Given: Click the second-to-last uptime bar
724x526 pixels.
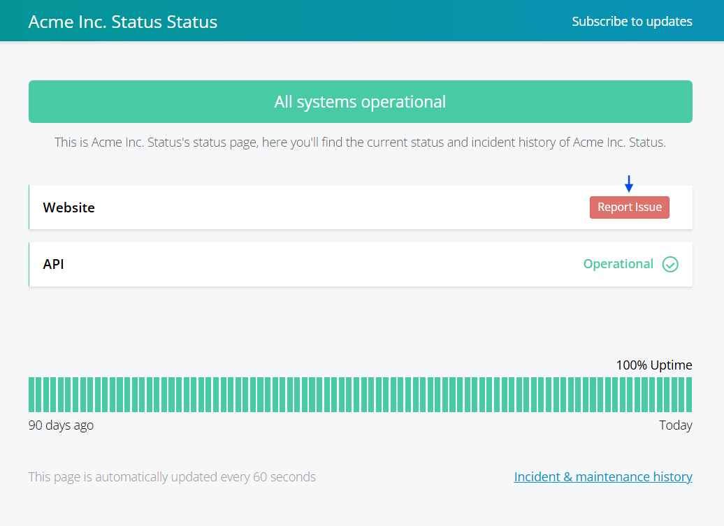Looking at the screenshot, I should (681, 395).
